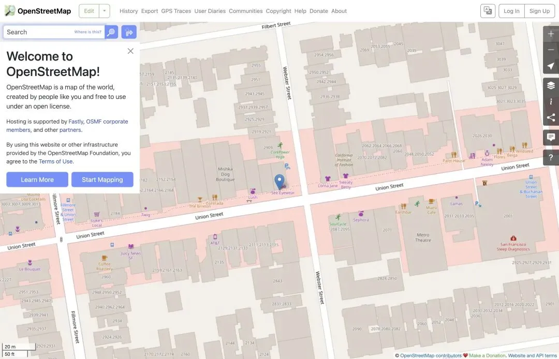Click the AT&T phone shop icon
This screenshot has width=559, height=359.
point(215,237)
